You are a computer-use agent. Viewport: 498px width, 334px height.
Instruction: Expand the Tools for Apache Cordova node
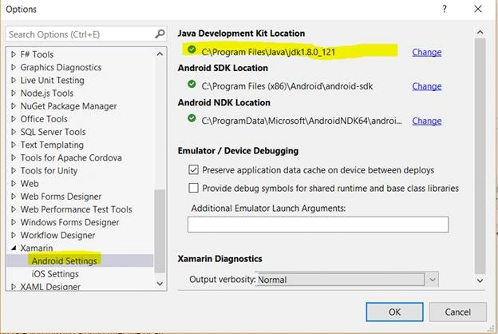pos(14,157)
